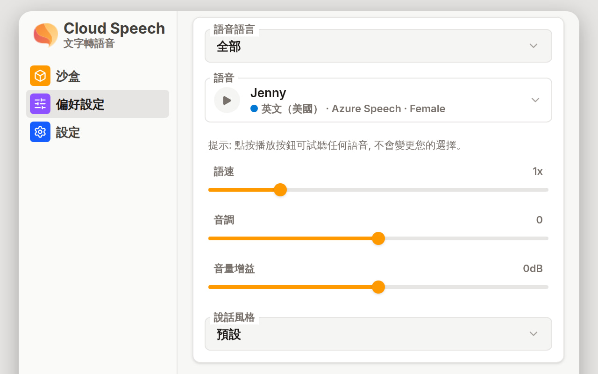Click the blue dot beside 英文（美國）
Image resolution: width=598 pixels, height=374 pixels.
point(254,108)
